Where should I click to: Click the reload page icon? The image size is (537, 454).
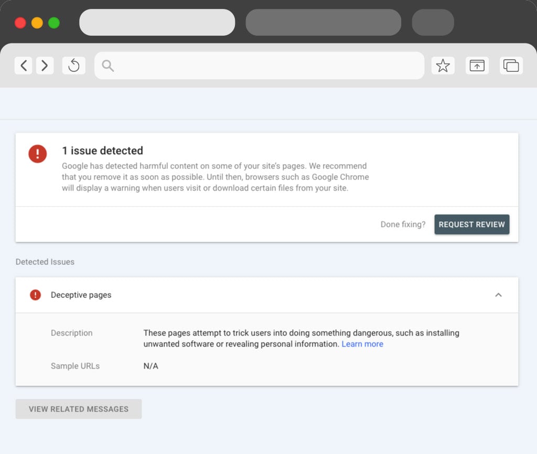73,65
